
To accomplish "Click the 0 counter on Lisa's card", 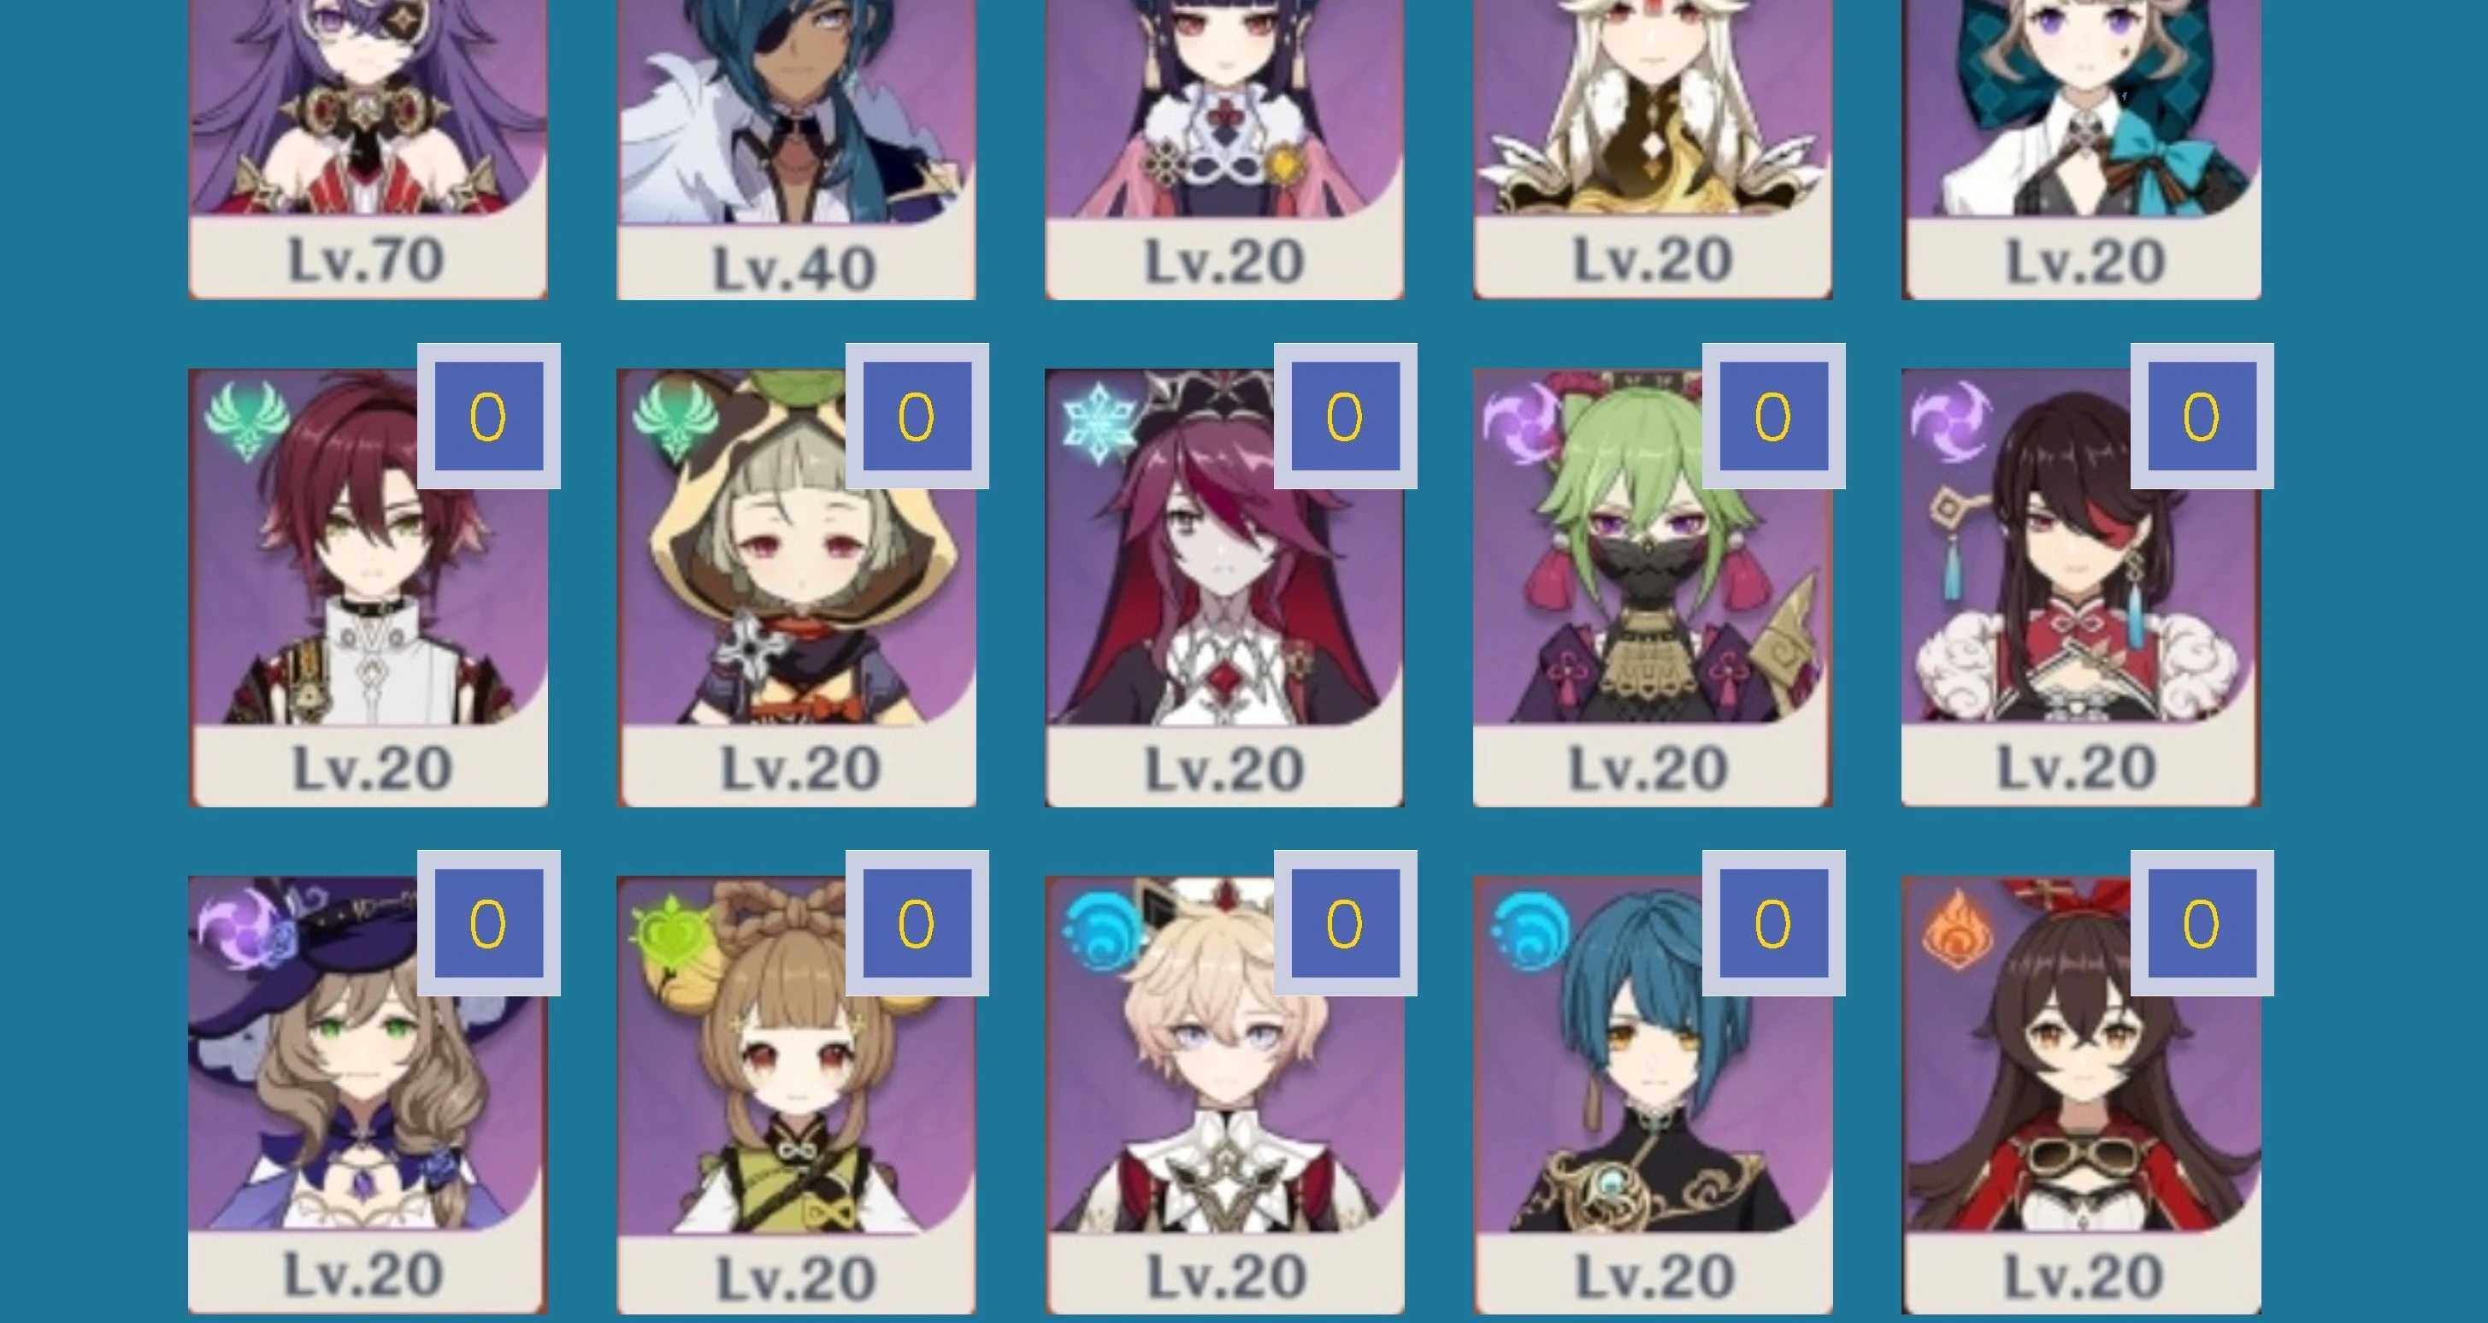I will point(489,923).
